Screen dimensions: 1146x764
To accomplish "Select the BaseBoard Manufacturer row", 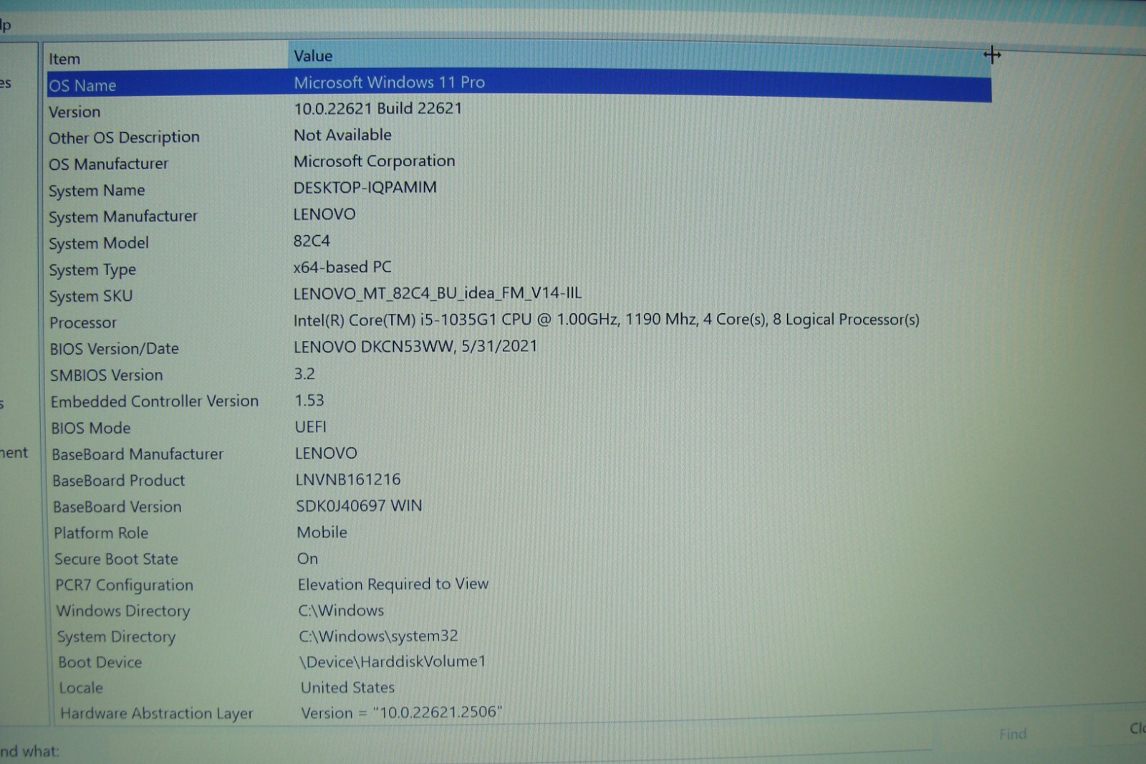I will [x=138, y=454].
